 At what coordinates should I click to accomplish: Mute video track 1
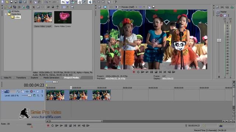click(x=38, y=91)
